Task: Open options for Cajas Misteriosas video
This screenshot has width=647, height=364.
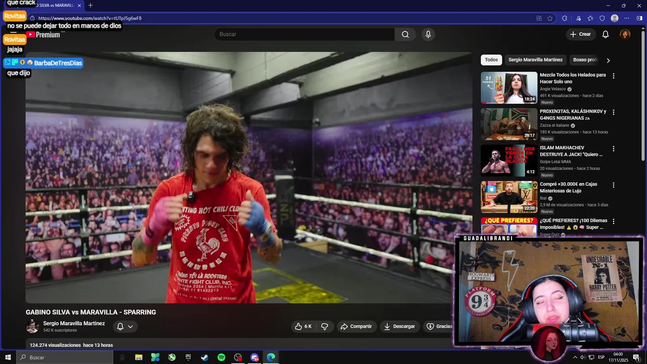Action: 614,185
